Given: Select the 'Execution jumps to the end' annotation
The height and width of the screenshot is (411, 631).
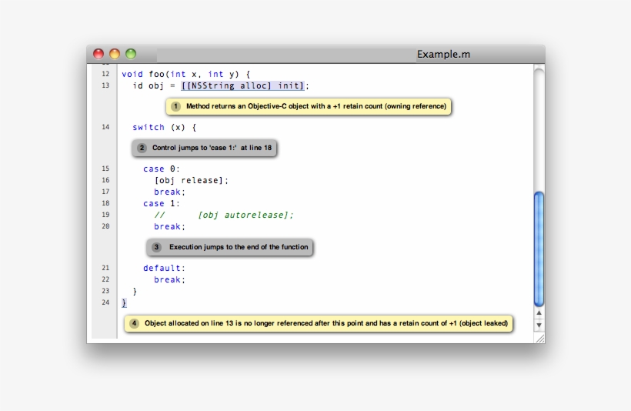Looking at the screenshot, I should 239,247.
